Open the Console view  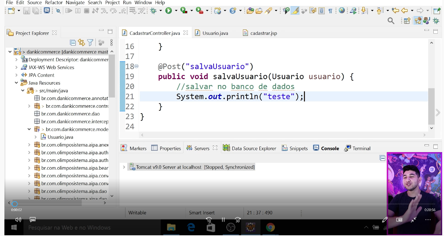tap(330, 148)
